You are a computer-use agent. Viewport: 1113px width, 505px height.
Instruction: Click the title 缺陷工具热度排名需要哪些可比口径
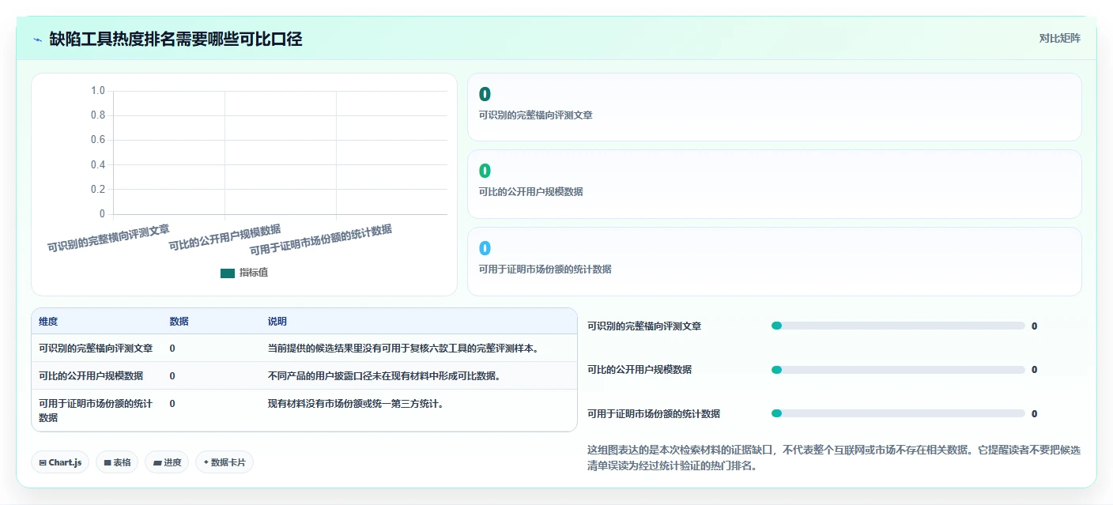tap(175, 39)
